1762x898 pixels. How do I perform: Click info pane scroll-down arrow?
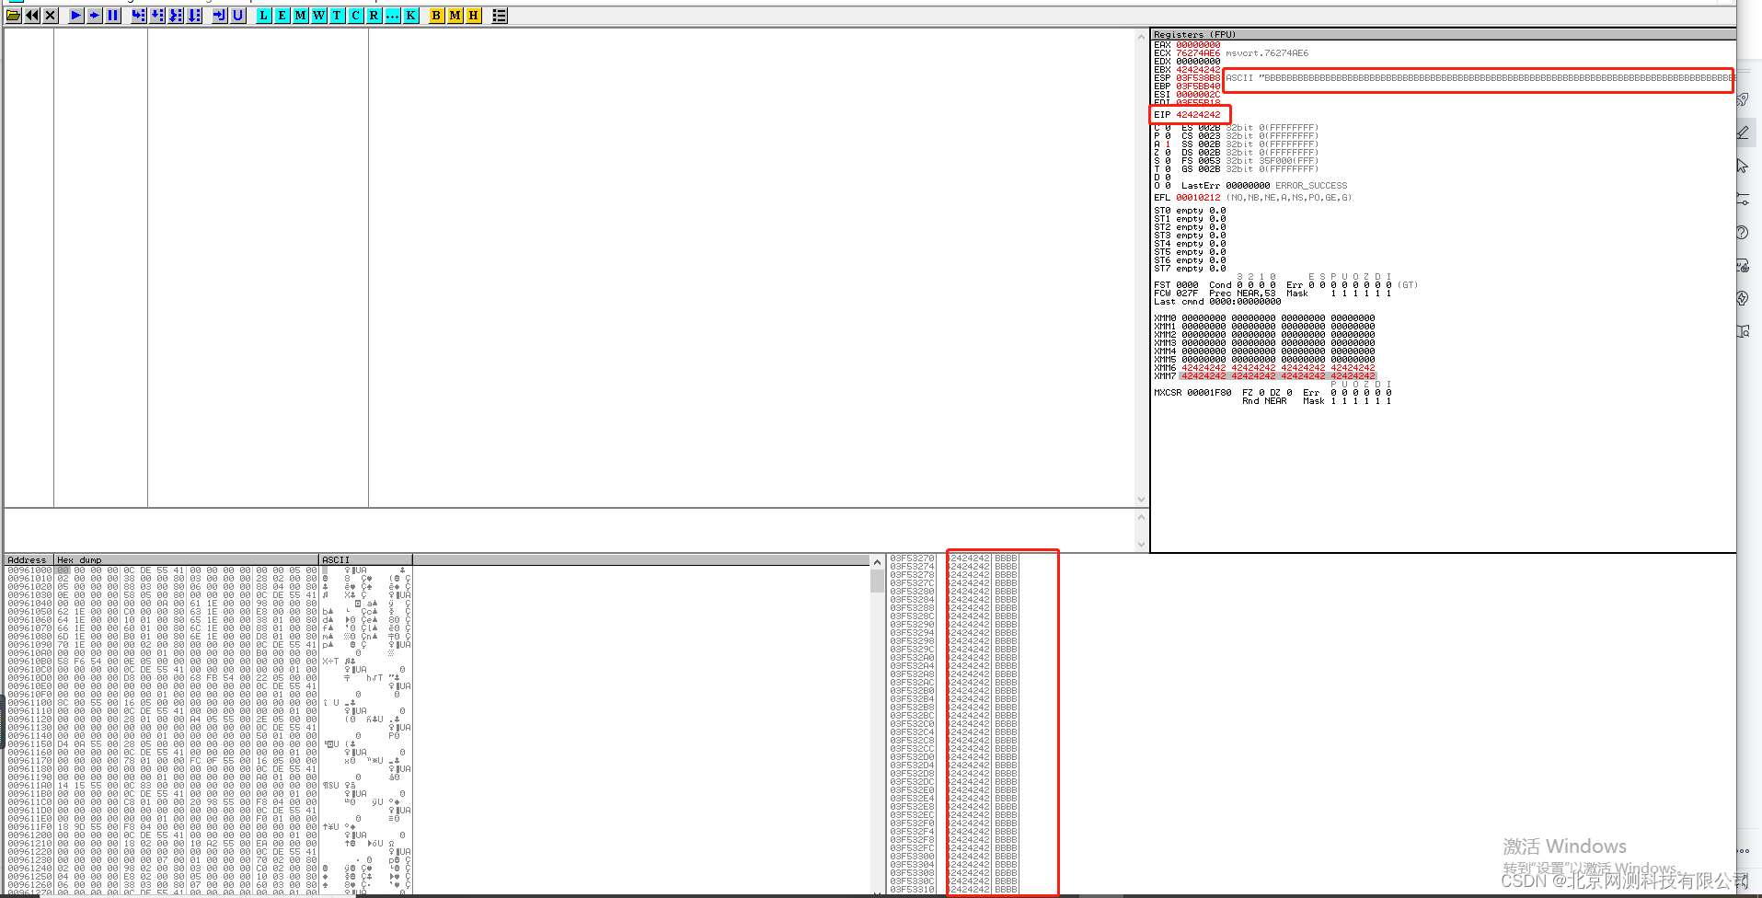click(x=1141, y=545)
